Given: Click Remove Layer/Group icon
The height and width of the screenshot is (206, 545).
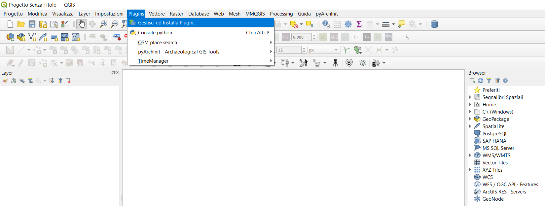Looking at the screenshot, I should point(68,81).
